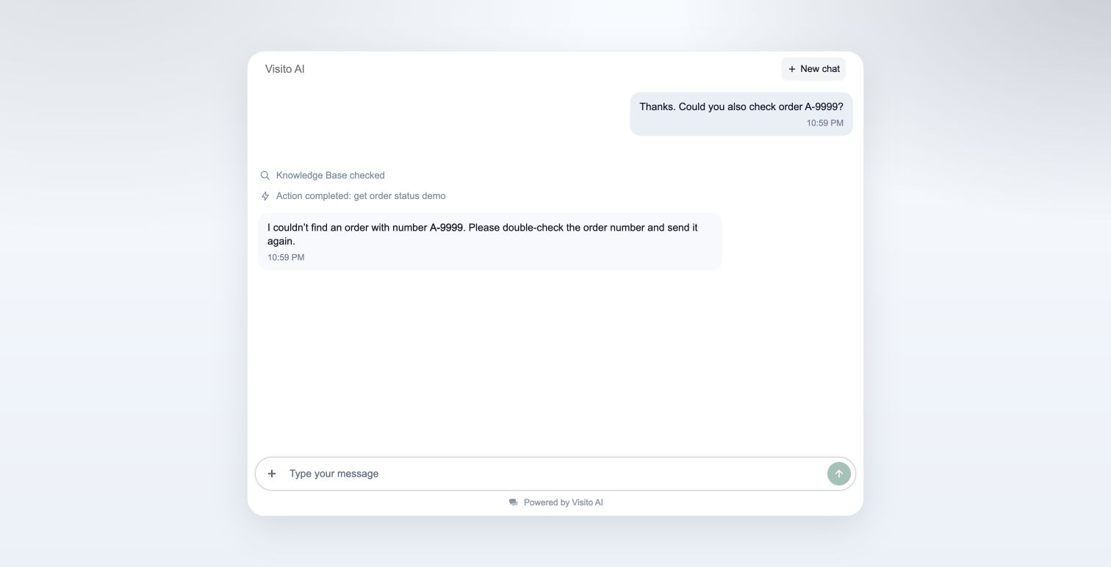Click the word double-check in the bot reply

533,228
